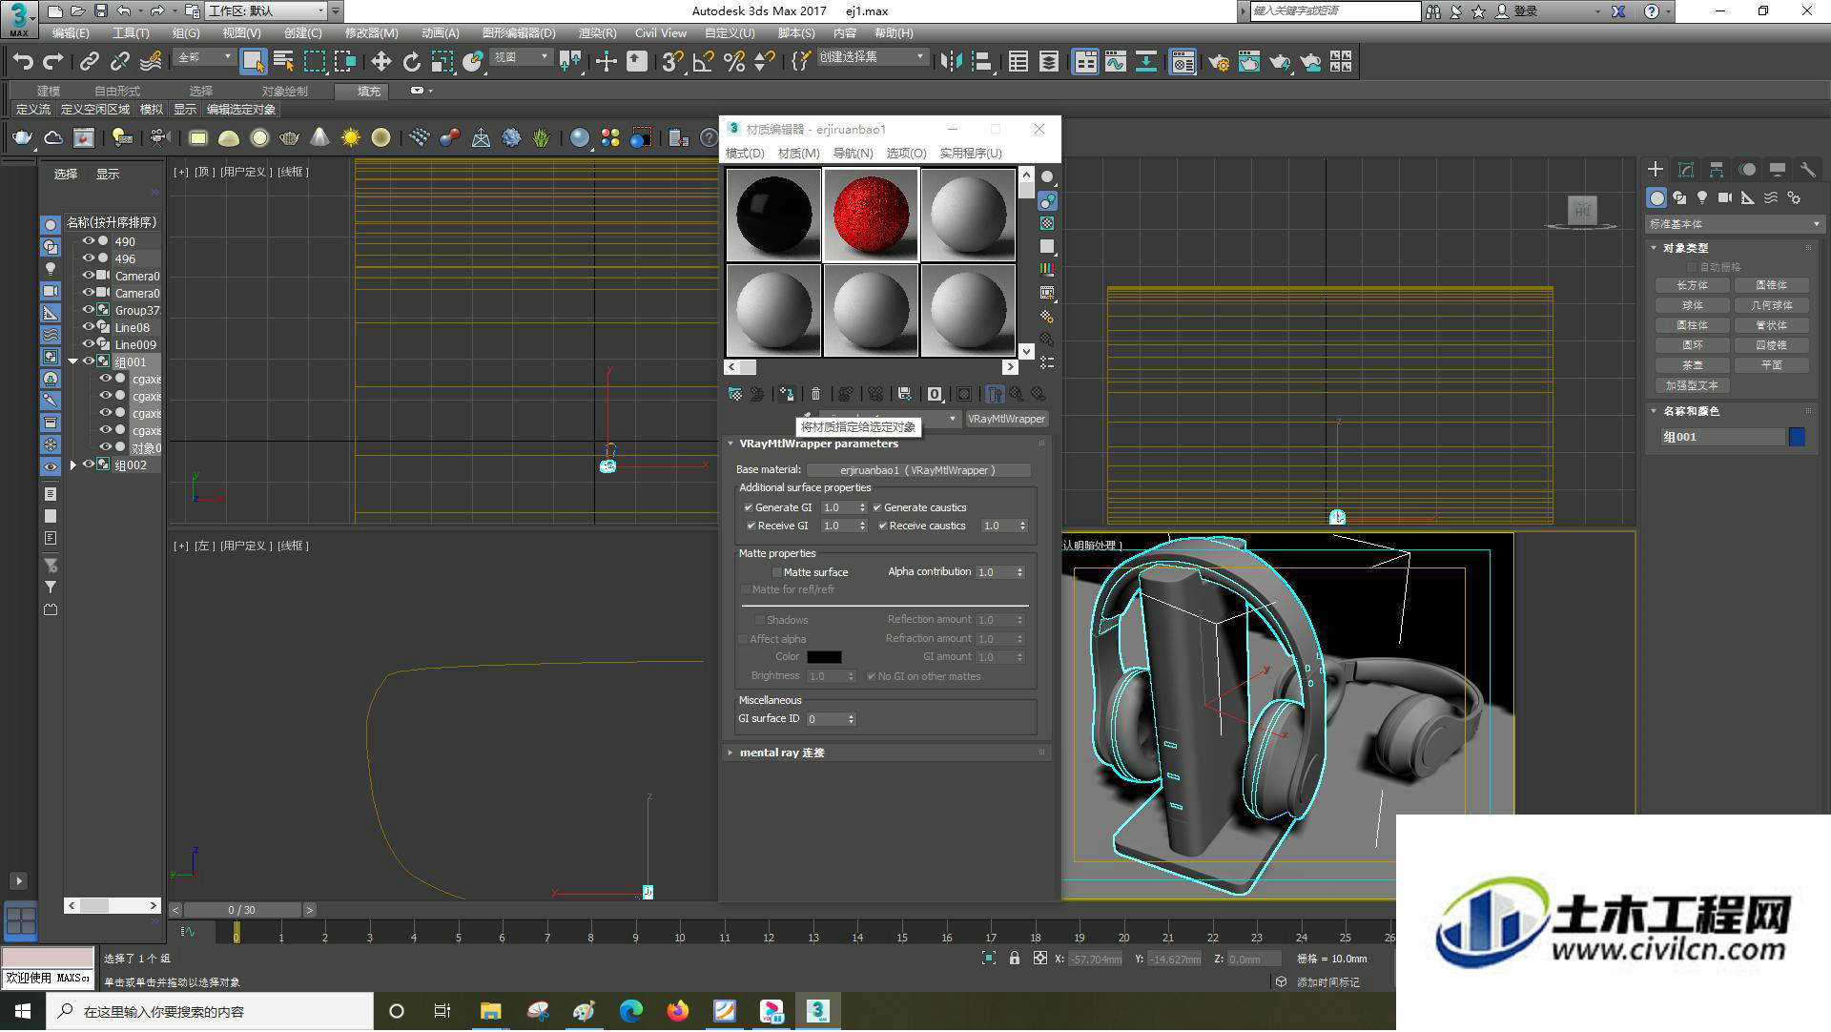The image size is (1831, 1032).
Task: Click blue object color swatch beside 组001
Action: [x=1797, y=438]
